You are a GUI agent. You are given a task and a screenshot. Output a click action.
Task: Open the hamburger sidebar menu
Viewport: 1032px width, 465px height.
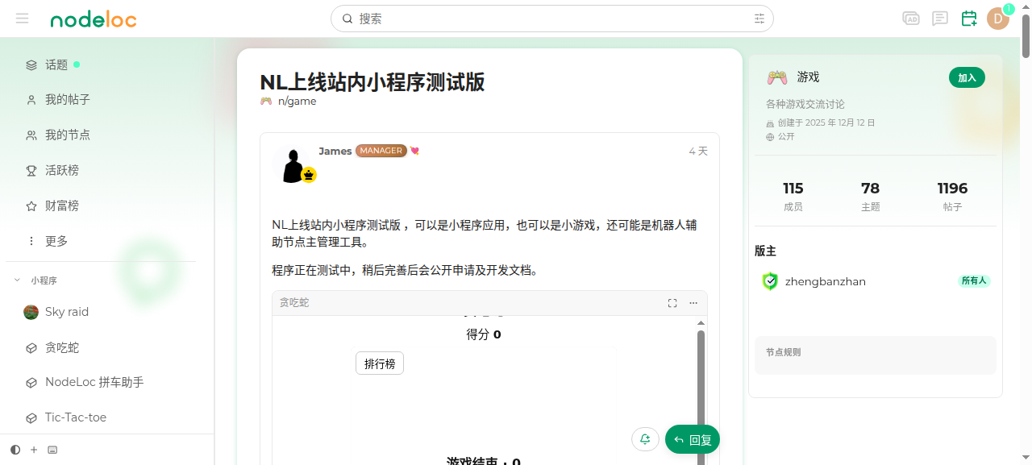[22, 19]
